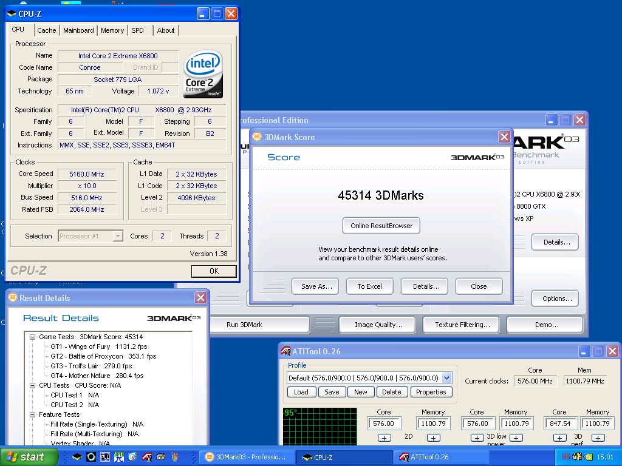Click the Close button in Score dialog
The width and height of the screenshot is (622, 466).
[479, 286]
